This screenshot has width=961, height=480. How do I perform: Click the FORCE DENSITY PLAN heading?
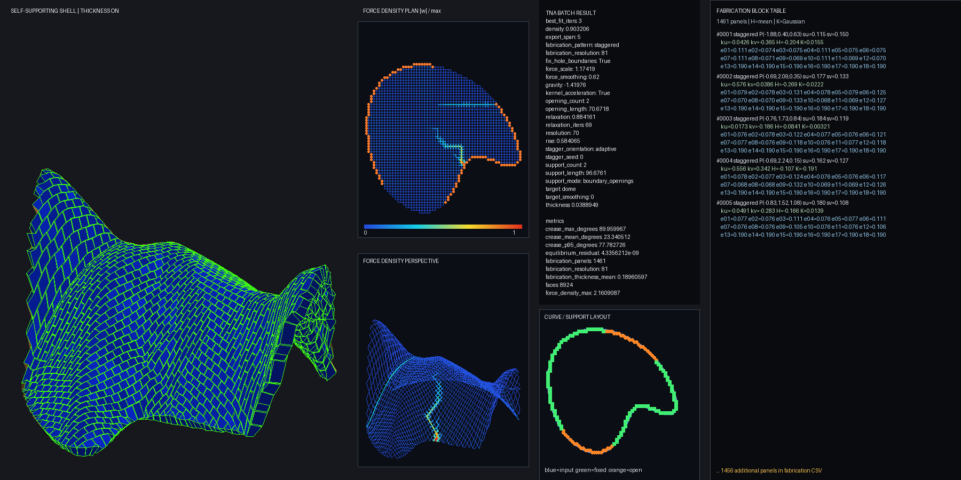coord(402,11)
